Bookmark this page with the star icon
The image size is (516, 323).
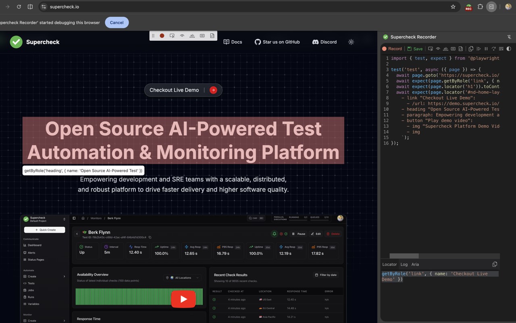453,7
